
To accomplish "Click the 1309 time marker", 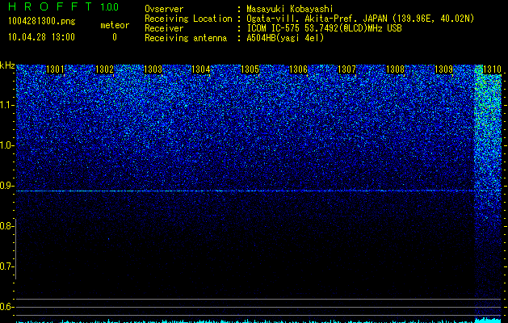I will click(x=443, y=69).
